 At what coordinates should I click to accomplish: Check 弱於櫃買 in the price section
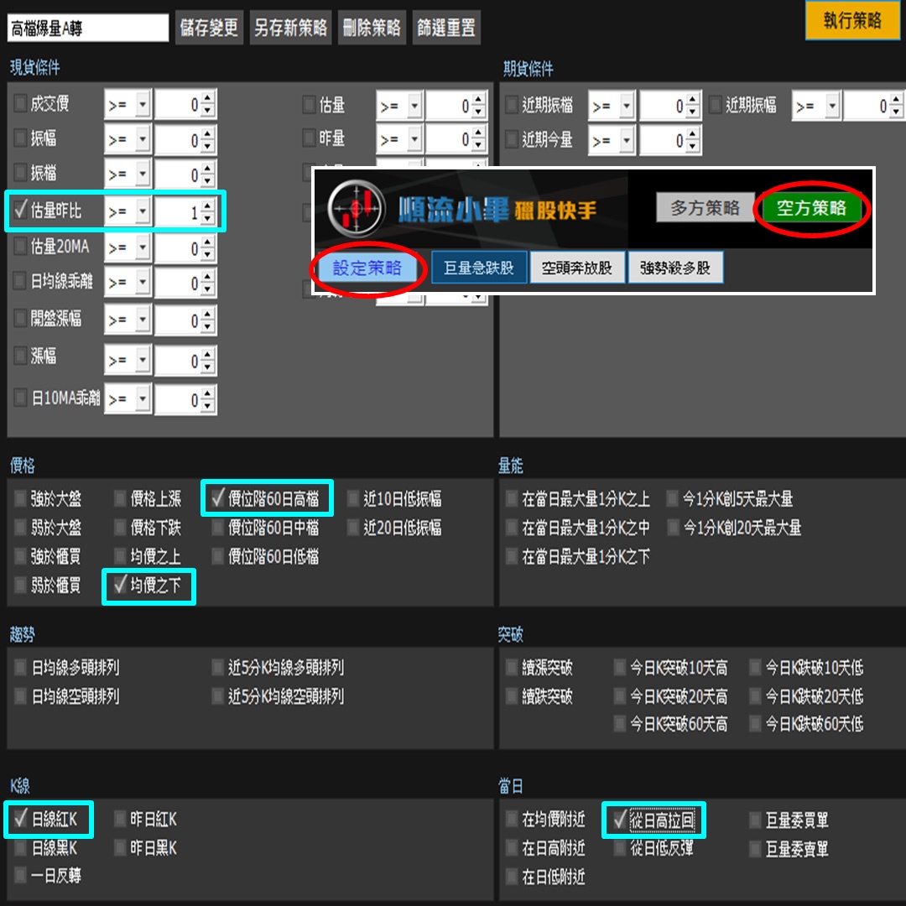20,585
